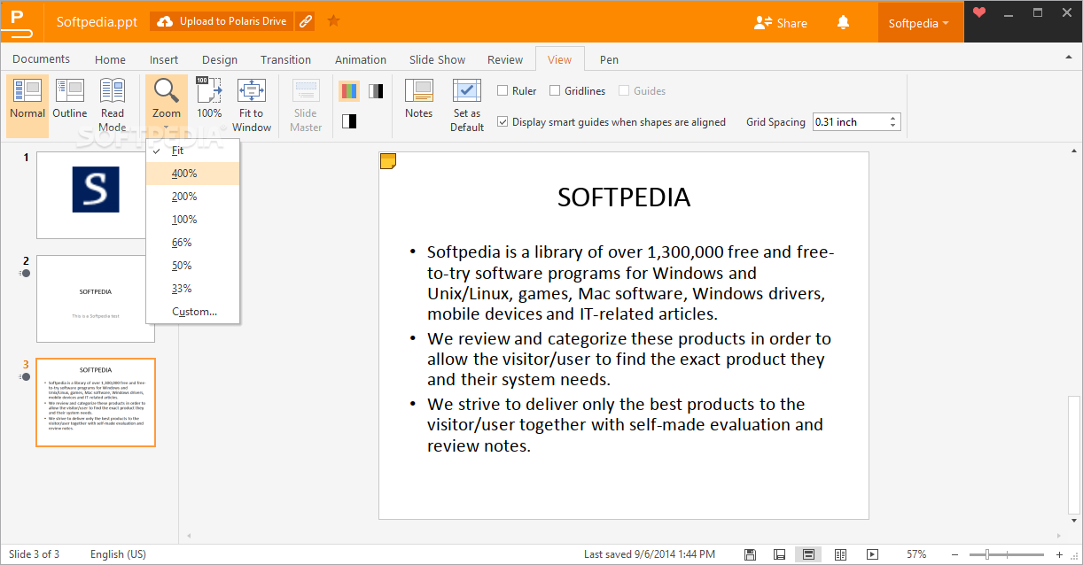Collapse the ribbon with the up arrow
Image resolution: width=1083 pixels, height=565 pixels.
click(x=1068, y=58)
